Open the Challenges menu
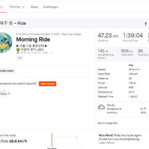 pos(50,7)
